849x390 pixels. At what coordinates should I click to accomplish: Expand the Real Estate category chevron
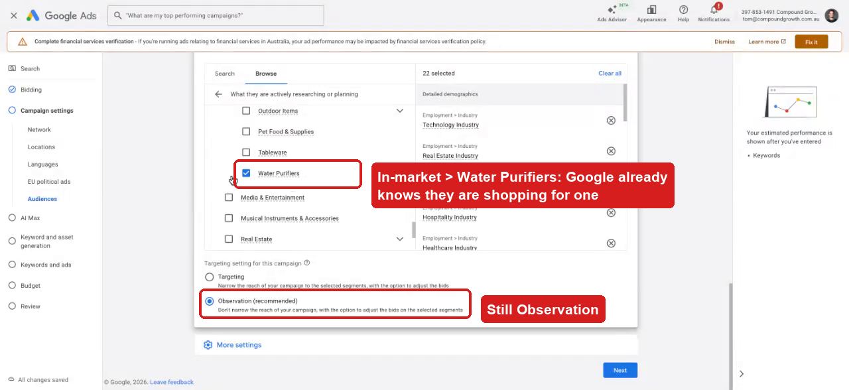pyautogui.click(x=400, y=239)
